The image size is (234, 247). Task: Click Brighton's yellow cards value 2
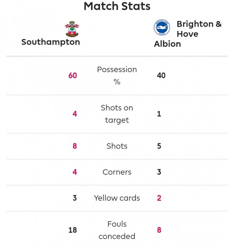tap(159, 198)
